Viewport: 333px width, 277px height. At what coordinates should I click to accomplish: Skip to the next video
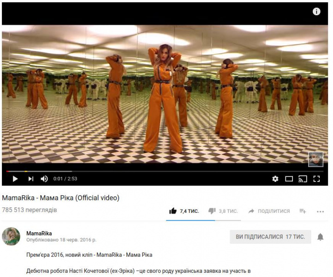[x=31, y=179]
